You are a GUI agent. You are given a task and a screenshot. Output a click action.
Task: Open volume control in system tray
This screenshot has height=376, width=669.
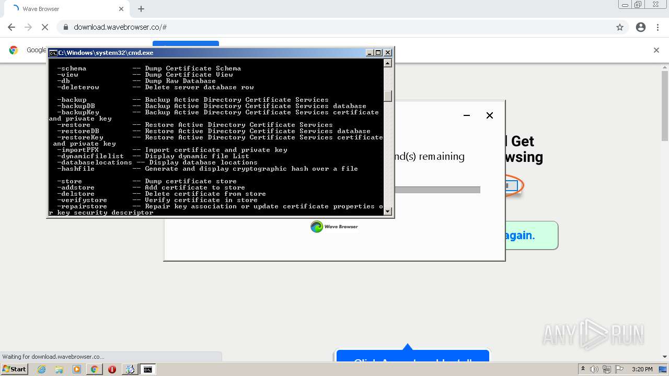[594, 369]
